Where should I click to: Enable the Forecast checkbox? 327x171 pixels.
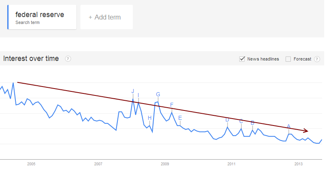288,59
